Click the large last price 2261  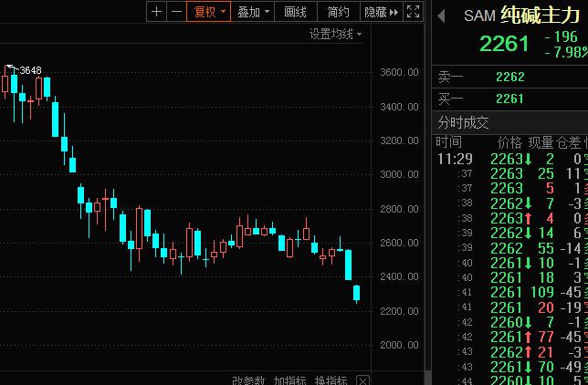[x=504, y=44]
